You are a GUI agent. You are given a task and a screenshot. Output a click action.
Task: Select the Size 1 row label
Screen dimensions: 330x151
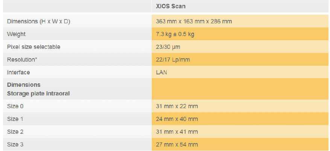(15, 119)
